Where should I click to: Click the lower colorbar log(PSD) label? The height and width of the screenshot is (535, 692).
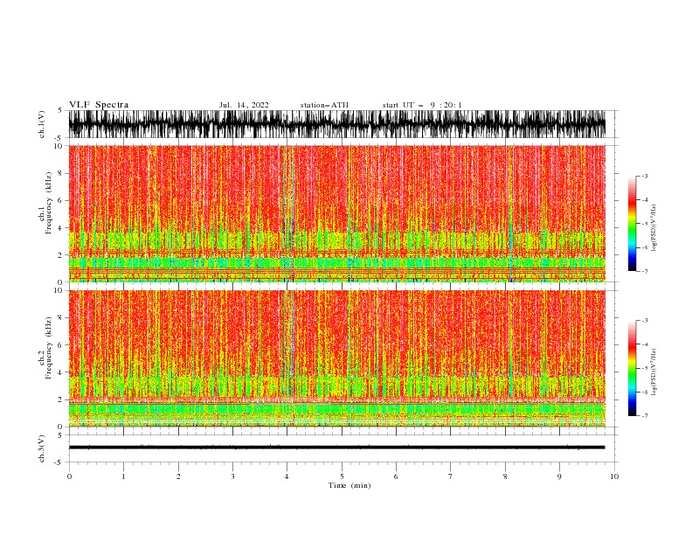coord(654,372)
